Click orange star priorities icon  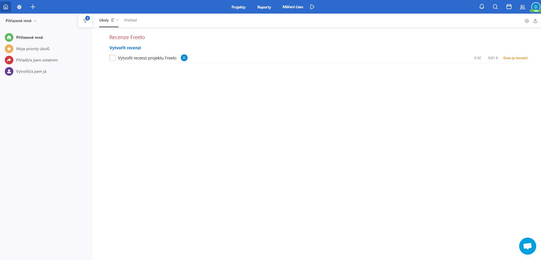tap(9, 49)
